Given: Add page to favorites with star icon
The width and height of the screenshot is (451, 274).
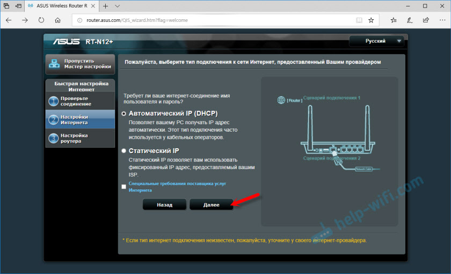Looking at the screenshot, I should (371, 20).
